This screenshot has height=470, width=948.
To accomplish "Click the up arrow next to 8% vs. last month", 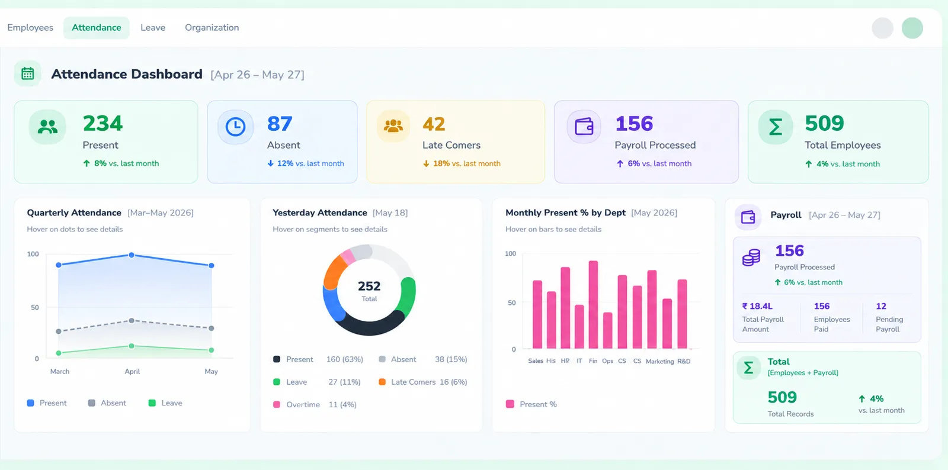I will click(87, 163).
